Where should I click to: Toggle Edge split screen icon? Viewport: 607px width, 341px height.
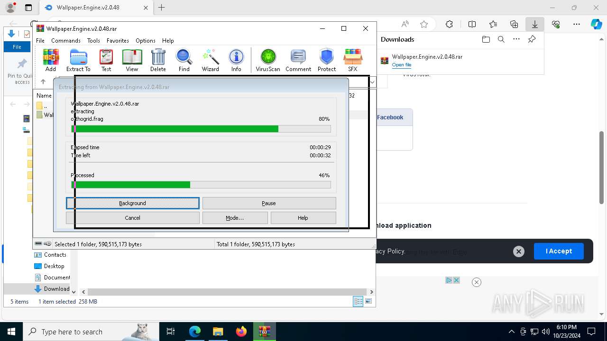point(472,24)
